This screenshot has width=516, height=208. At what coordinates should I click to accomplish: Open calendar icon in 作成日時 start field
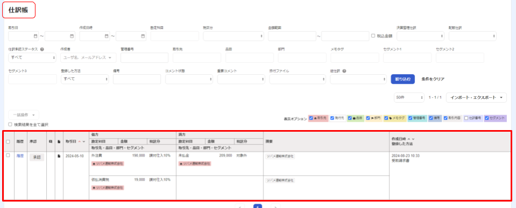107,36
